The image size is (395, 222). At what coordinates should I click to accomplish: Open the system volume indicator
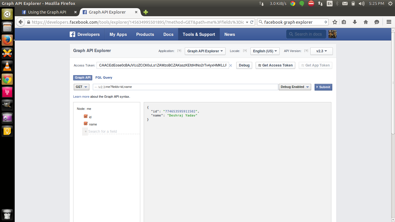[x=361, y=3]
